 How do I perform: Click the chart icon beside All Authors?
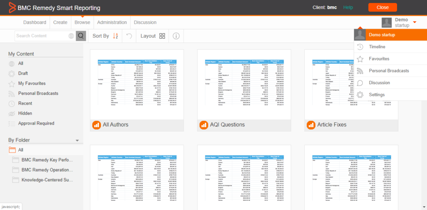pyautogui.click(x=96, y=125)
